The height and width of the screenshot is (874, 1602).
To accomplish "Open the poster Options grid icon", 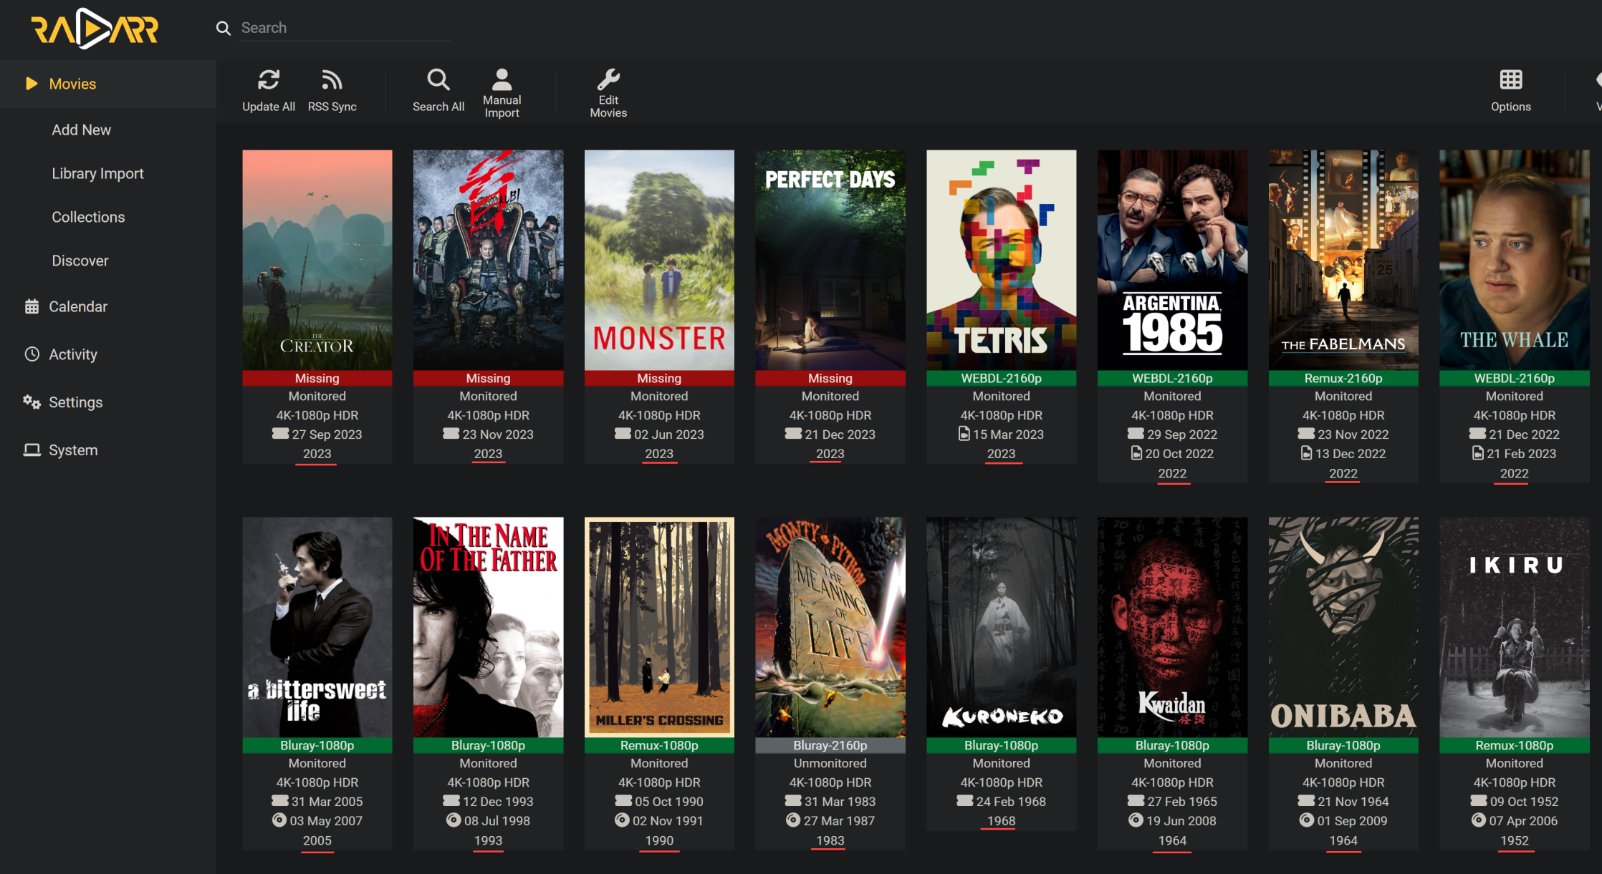I will (1510, 80).
